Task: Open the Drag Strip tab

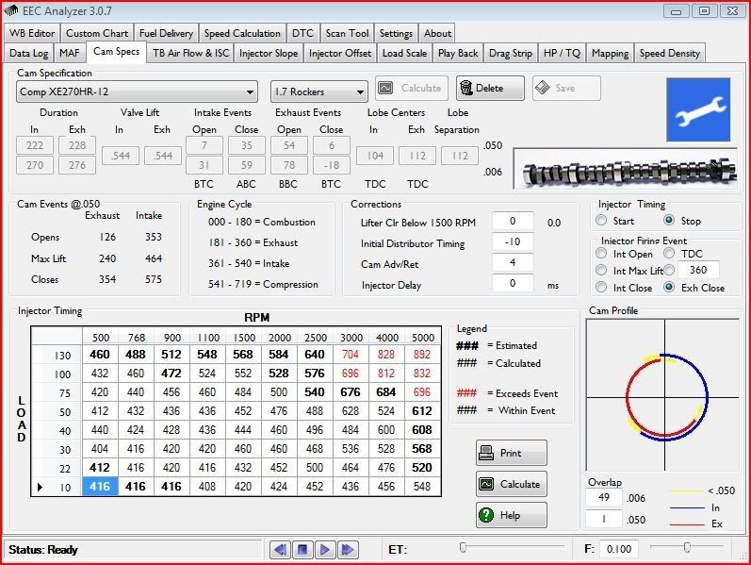Action: [x=511, y=54]
